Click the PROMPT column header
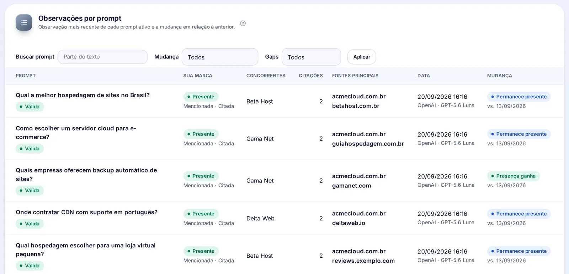The width and height of the screenshot is (569, 274). tap(26, 76)
